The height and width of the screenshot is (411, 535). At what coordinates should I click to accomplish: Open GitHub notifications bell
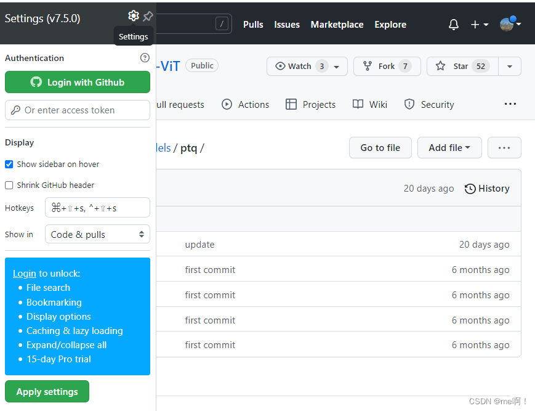point(454,25)
